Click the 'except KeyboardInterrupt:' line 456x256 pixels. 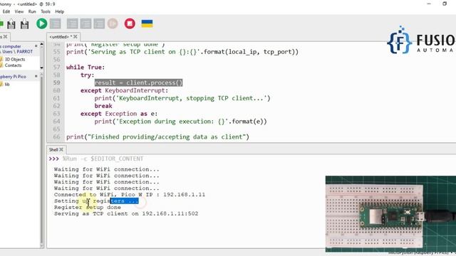(x=125, y=90)
